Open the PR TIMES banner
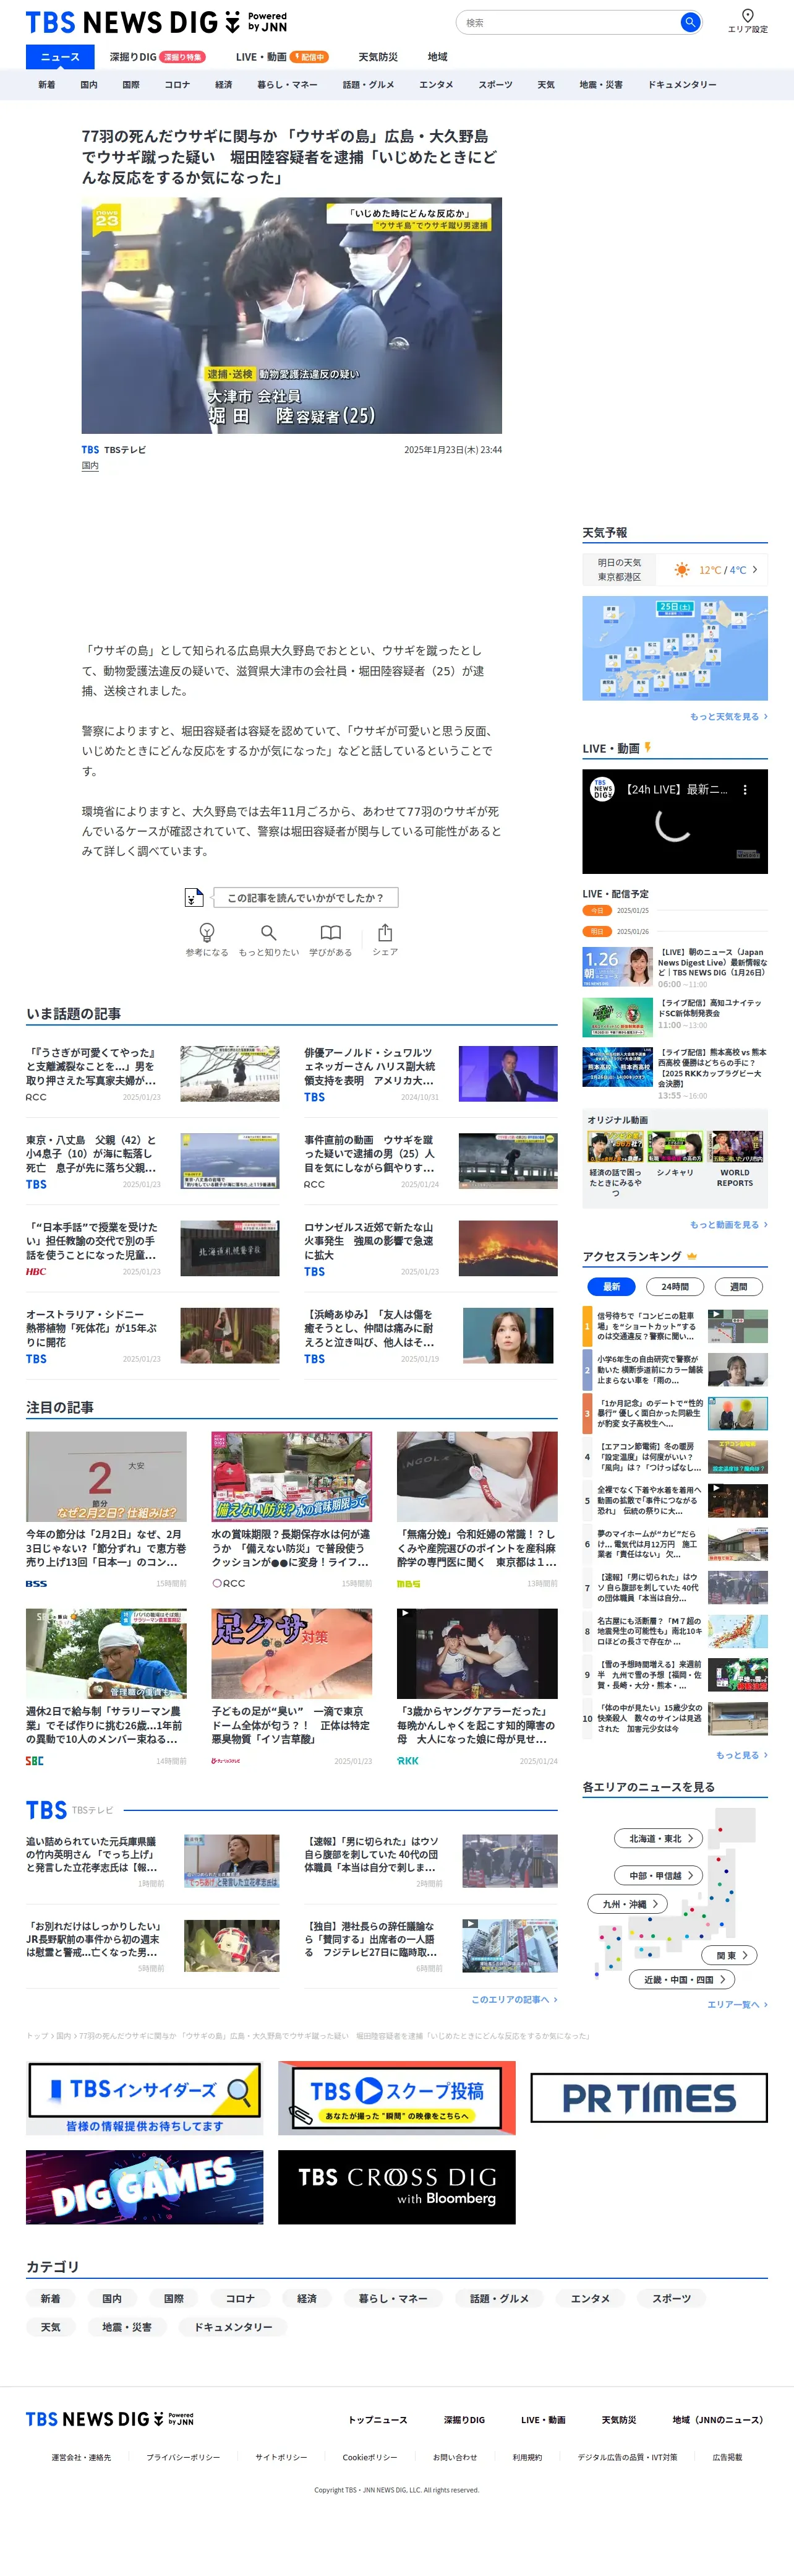Image resolution: width=794 pixels, height=2576 pixels. point(649,2098)
